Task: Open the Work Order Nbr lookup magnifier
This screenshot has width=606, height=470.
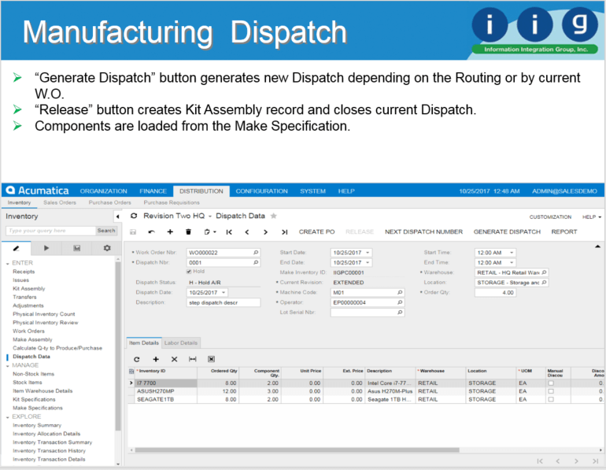Action: pyautogui.click(x=256, y=253)
